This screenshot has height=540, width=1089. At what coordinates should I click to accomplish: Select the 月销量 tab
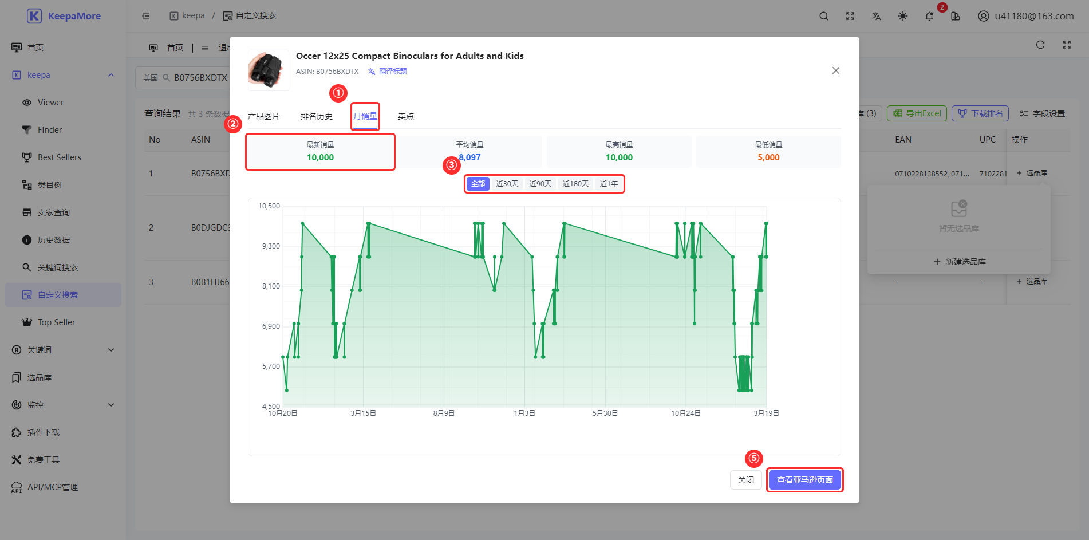tap(365, 116)
